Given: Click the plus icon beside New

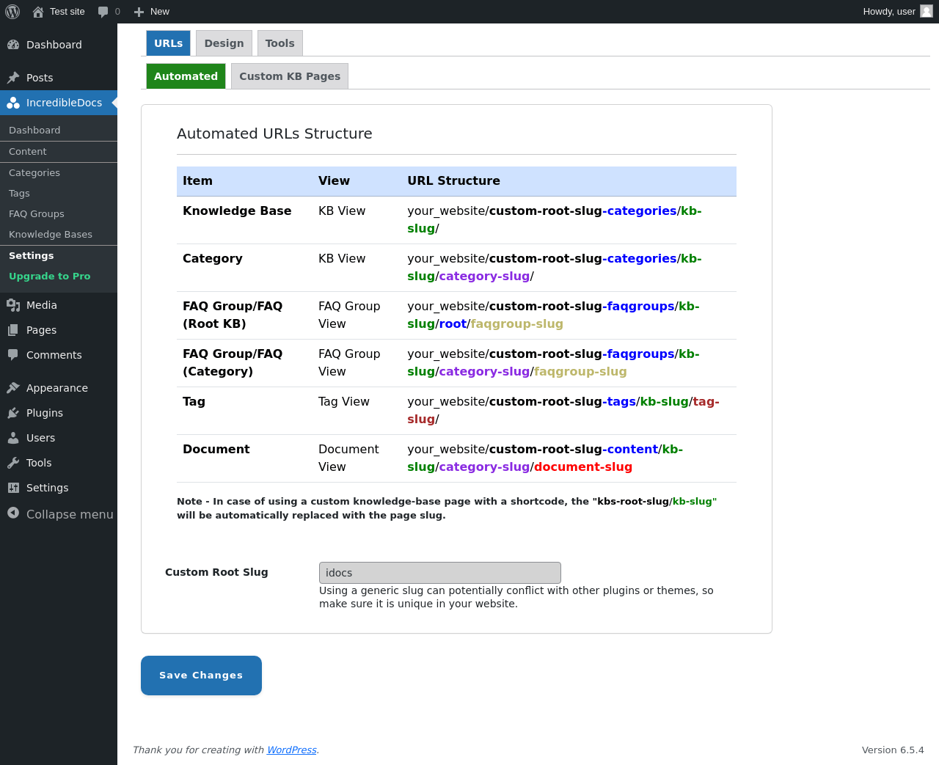Looking at the screenshot, I should coord(139,12).
